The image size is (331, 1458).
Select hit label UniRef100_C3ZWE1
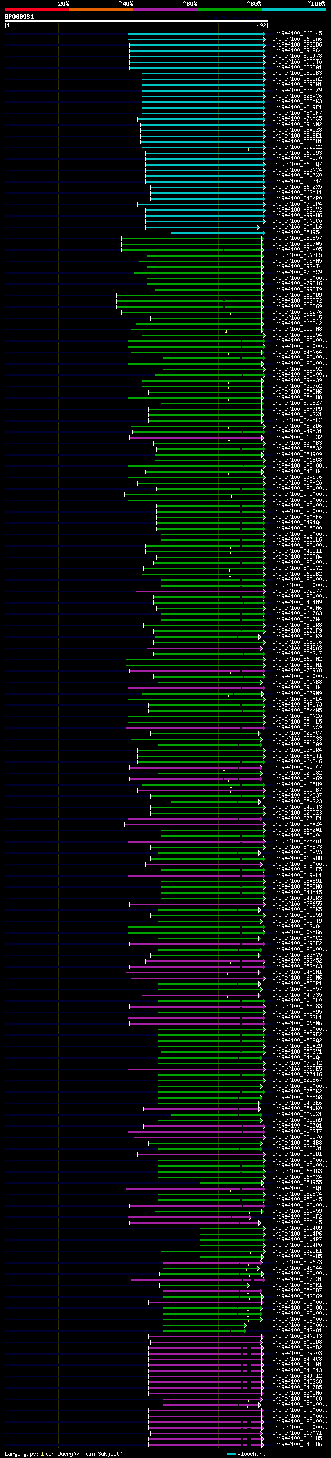pos(297,1252)
